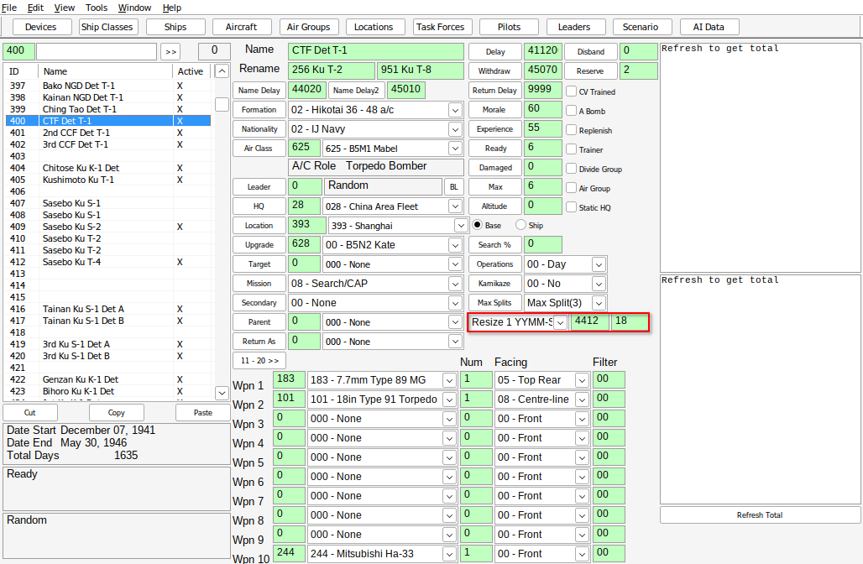
Task: Click the Refresh Total button
Action: coord(760,515)
